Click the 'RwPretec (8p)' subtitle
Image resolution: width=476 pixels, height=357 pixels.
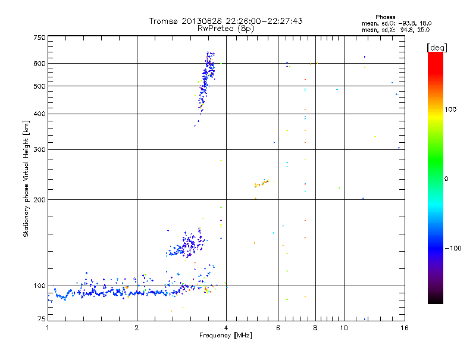click(226, 29)
